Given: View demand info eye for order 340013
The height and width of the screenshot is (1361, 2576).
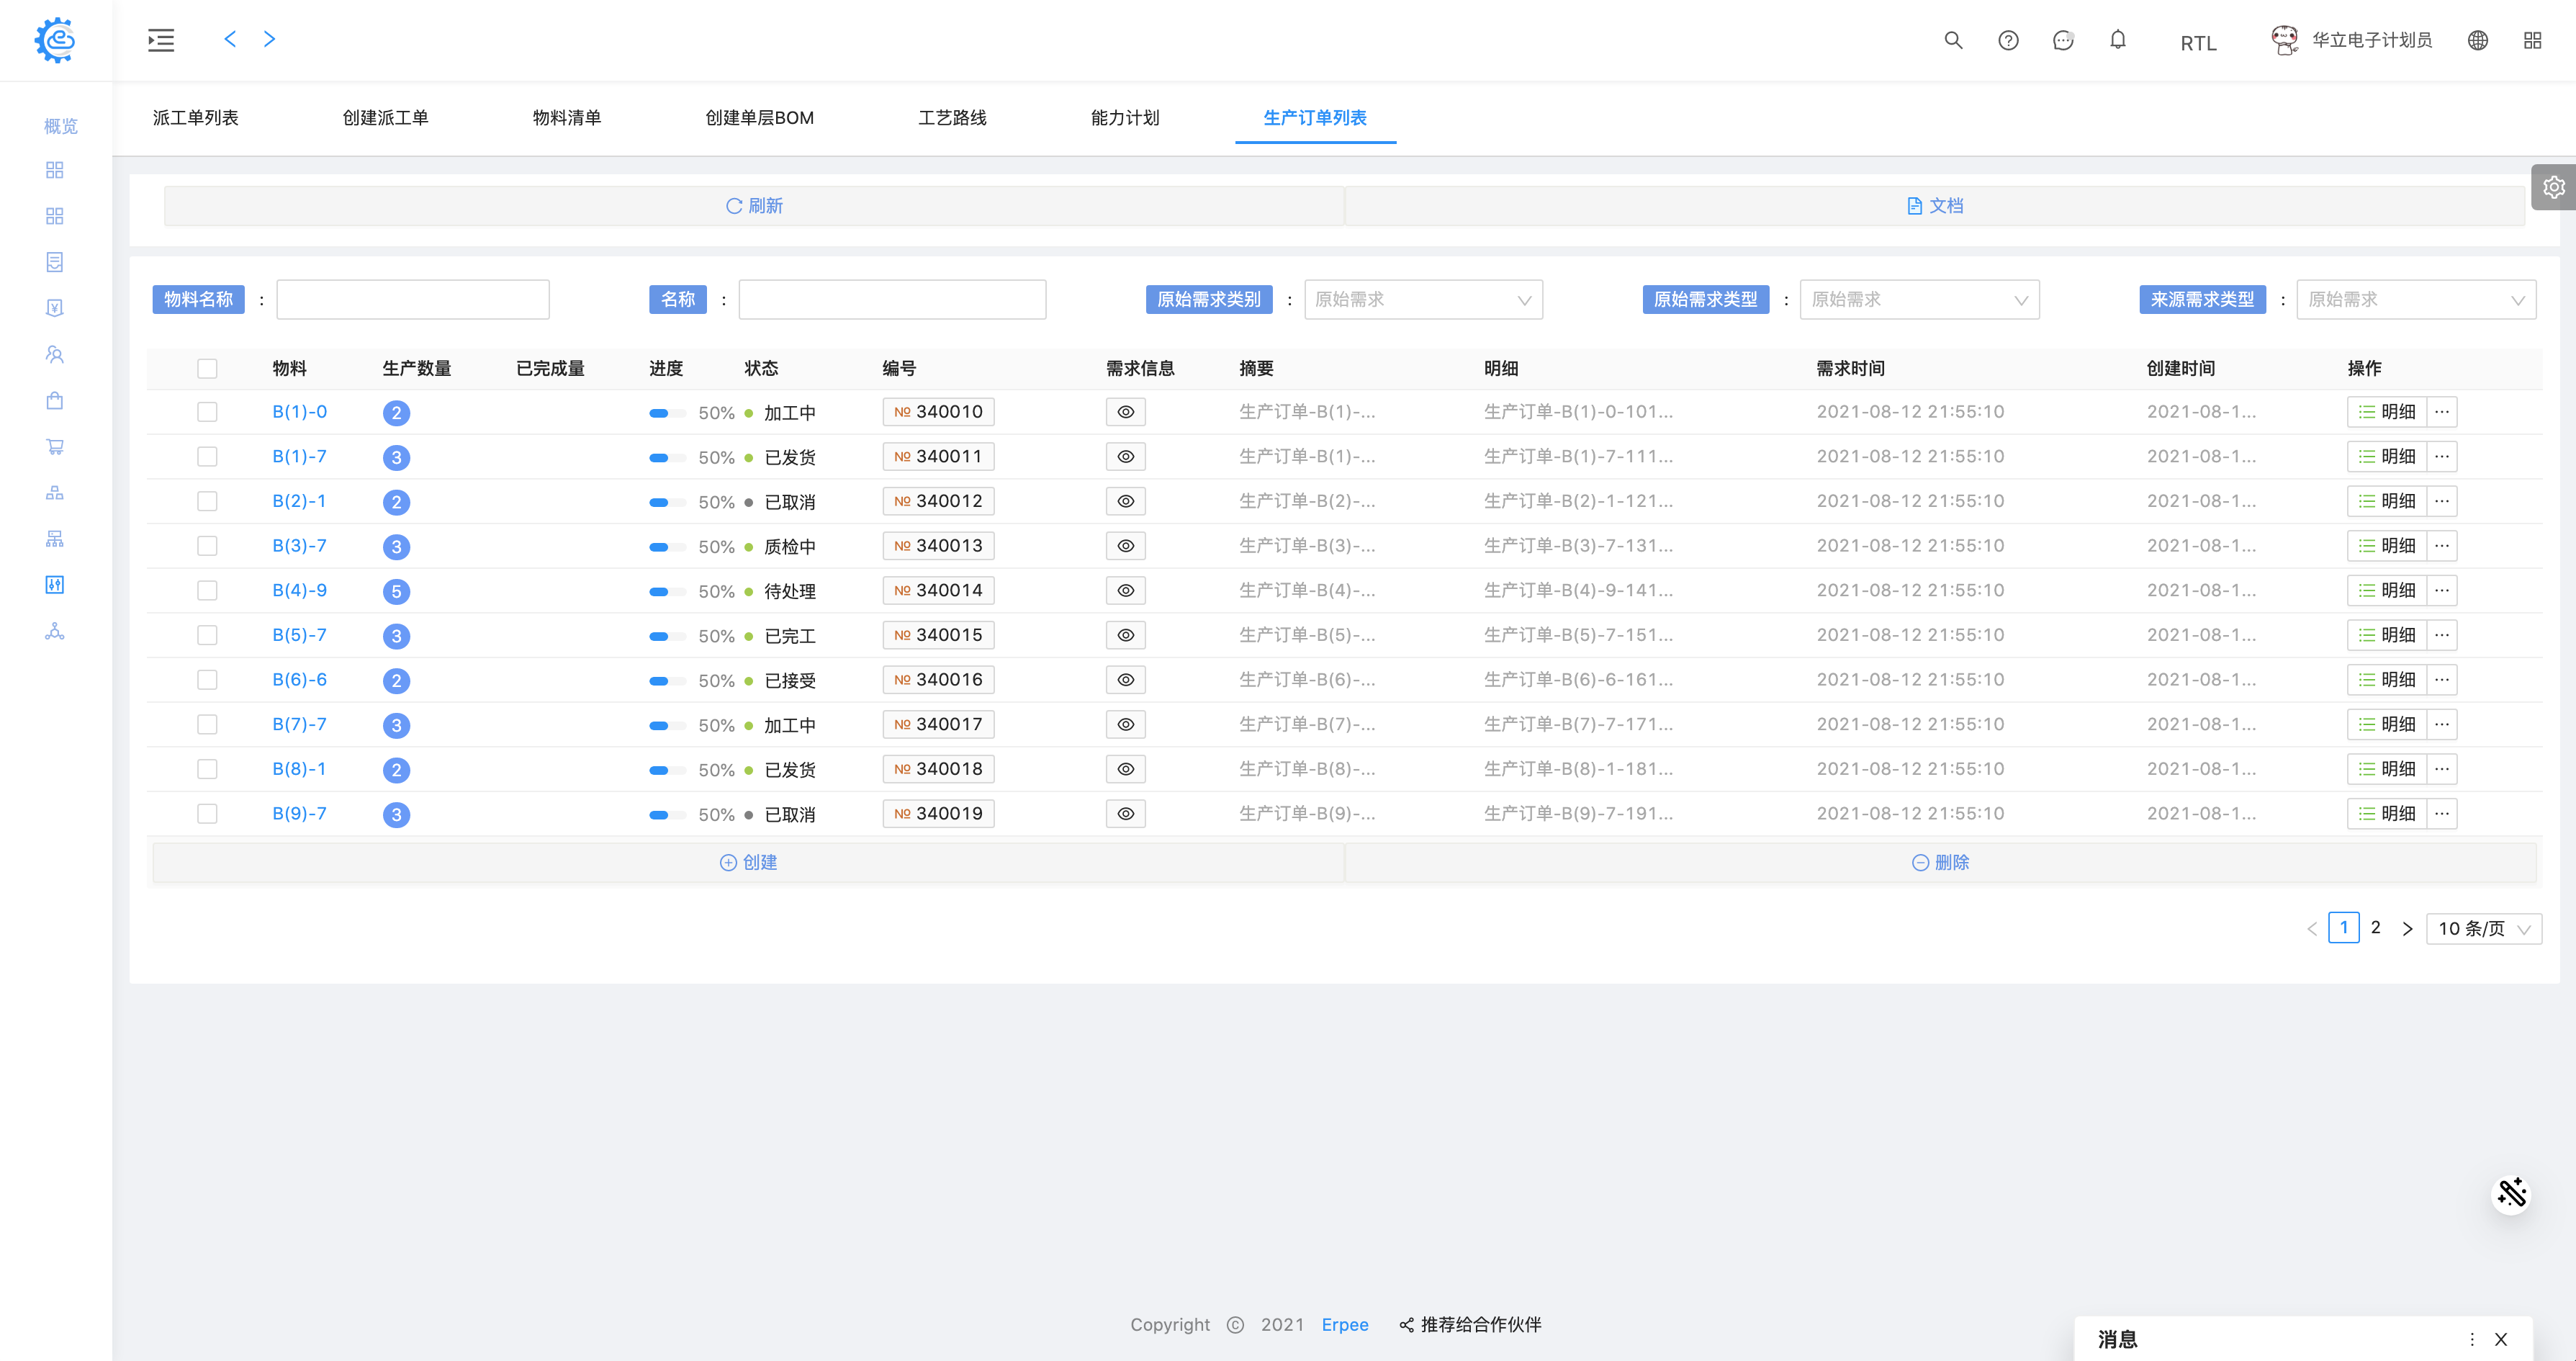Looking at the screenshot, I should point(1125,546).
